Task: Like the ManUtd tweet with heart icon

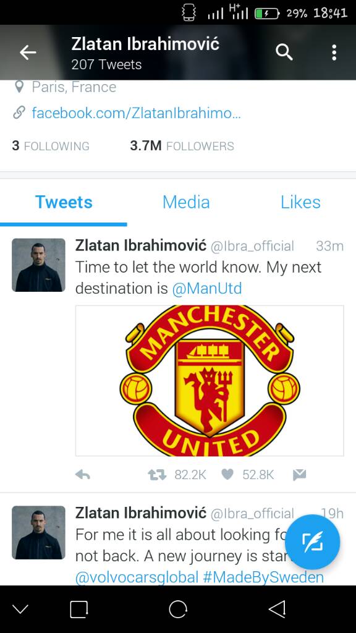Action: point(227,475)
